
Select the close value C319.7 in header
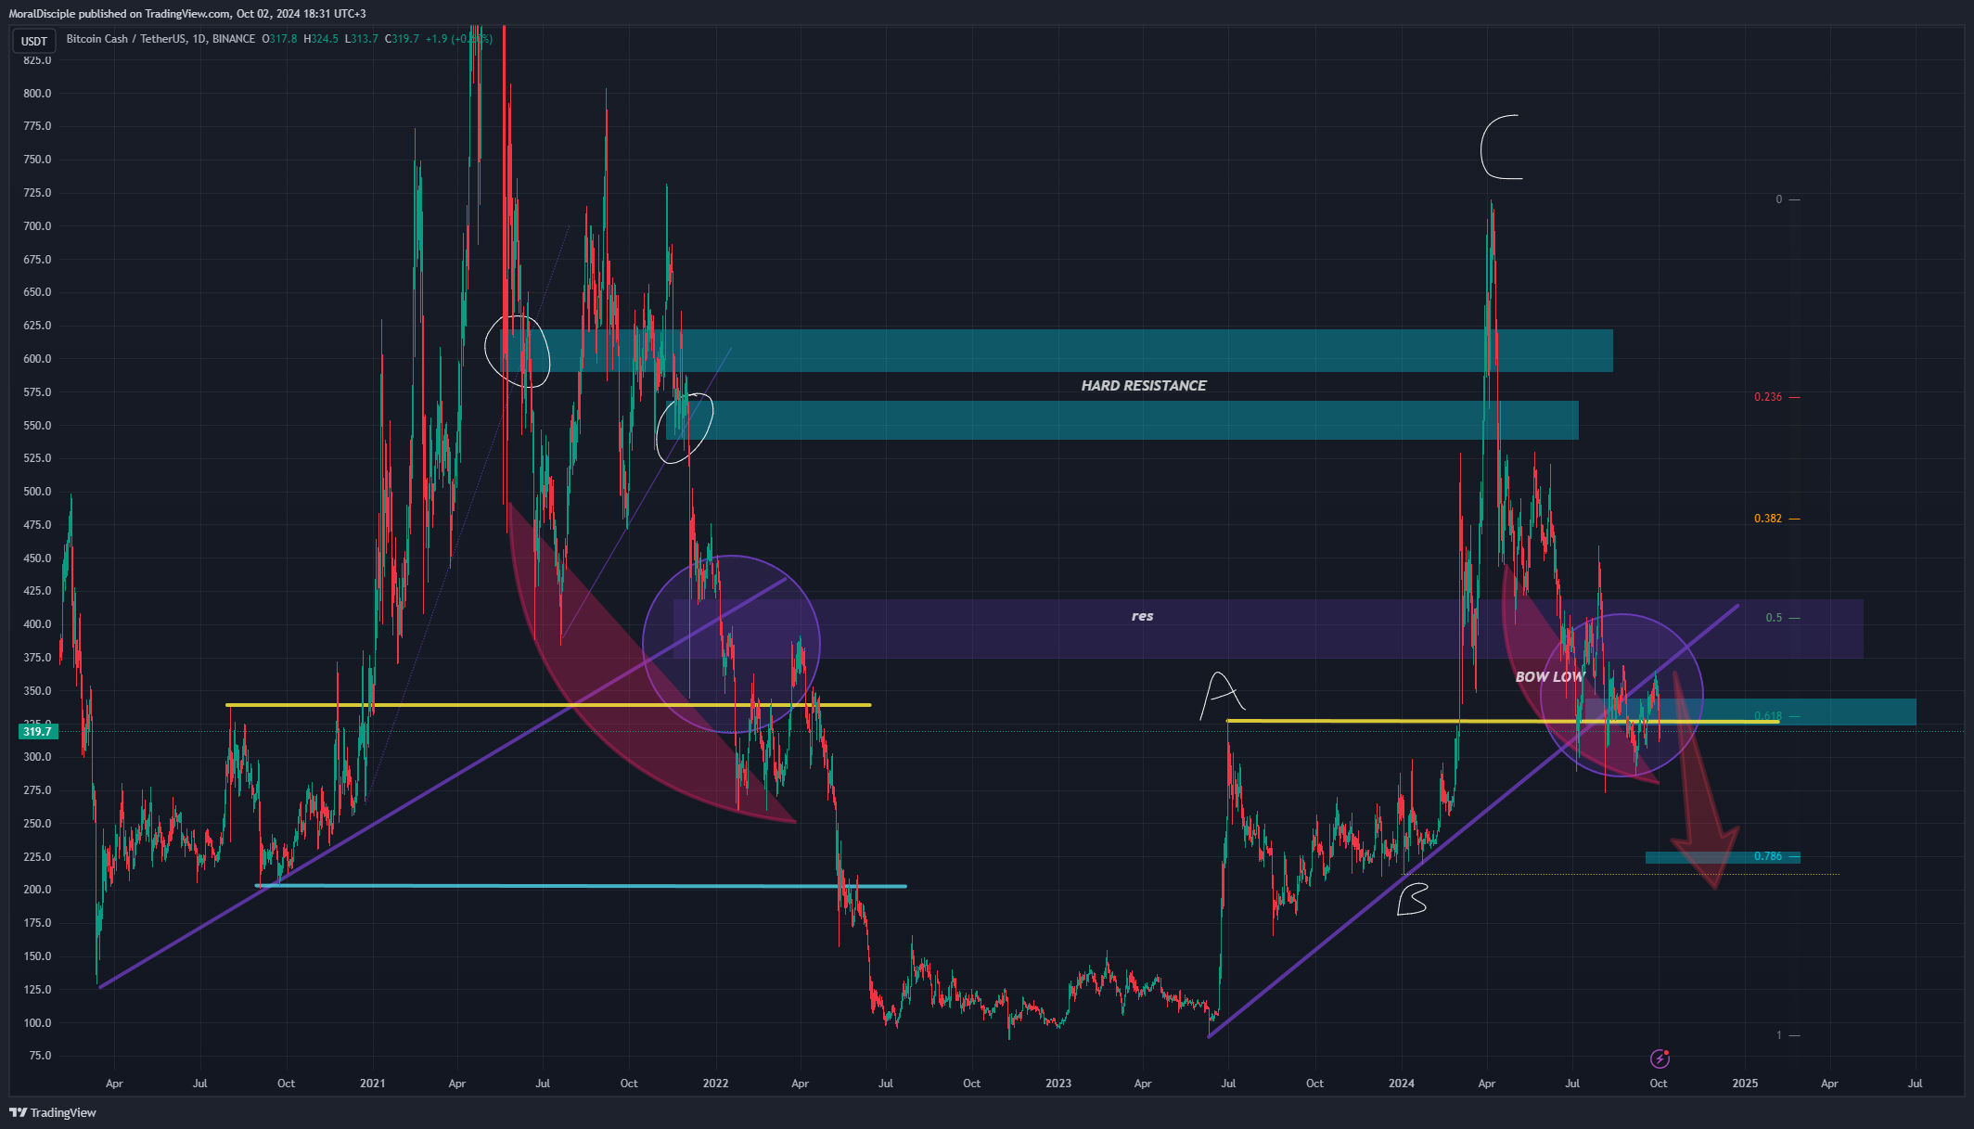tap(402, 39)
